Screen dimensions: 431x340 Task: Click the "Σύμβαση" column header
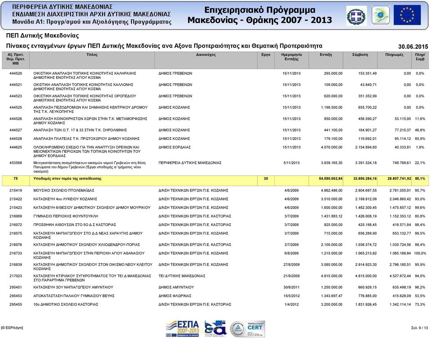click(x=360, y=55)
